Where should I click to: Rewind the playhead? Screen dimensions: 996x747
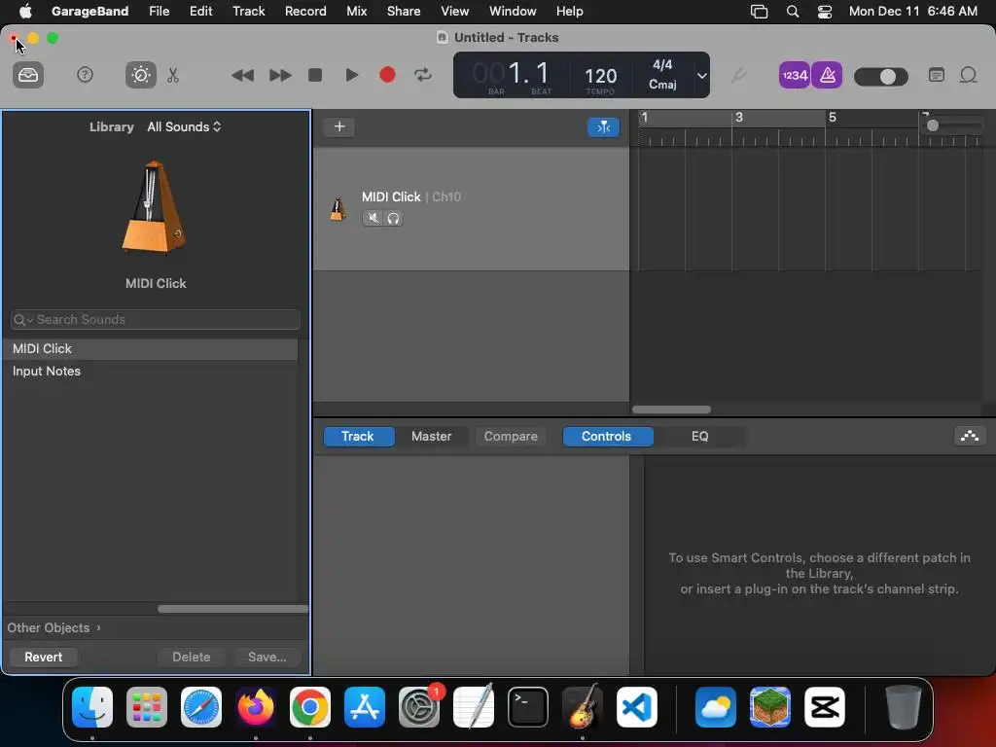click(x=242, y=76)
